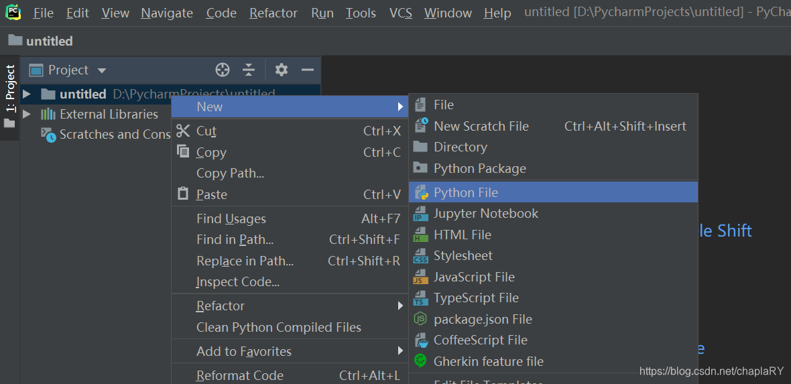
Task: Click the Python File snake icon
Action: coord(421,192)
